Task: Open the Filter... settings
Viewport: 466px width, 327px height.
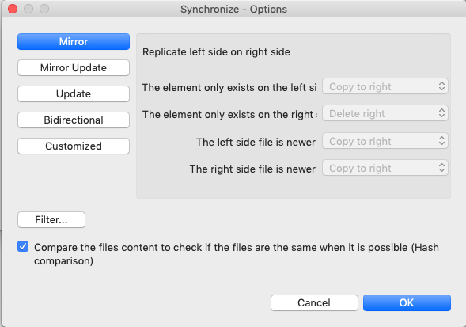Action: (51, 220)
